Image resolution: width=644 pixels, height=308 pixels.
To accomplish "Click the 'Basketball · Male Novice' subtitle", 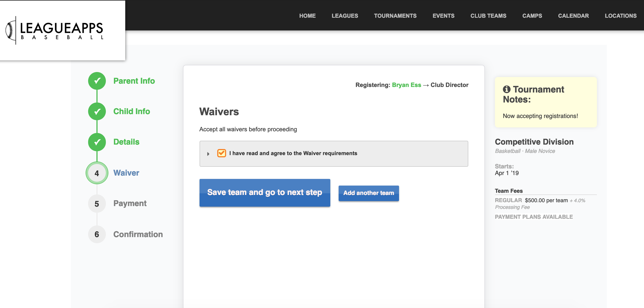I will pos(525,151).
